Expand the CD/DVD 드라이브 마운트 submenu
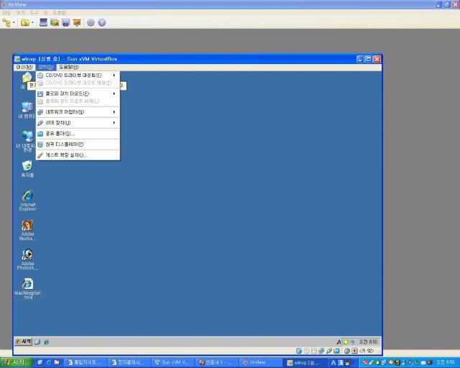The height and width of the screenshot is (368, 460). click(78, 75)
